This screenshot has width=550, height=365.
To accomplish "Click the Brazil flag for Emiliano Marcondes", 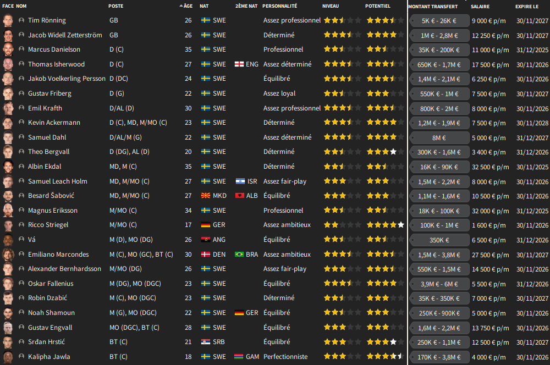I will tap(239, 255).
